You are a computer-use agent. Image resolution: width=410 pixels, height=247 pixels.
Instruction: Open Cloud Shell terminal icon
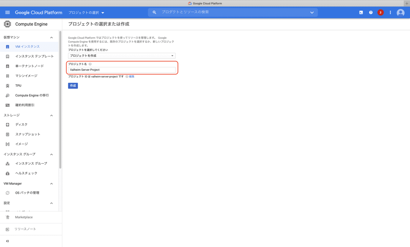point(361,12)
